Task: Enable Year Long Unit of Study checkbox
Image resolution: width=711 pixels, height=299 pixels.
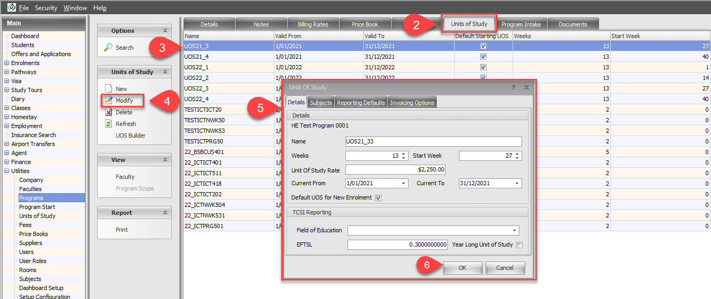Action: click(x=519, y=244)
